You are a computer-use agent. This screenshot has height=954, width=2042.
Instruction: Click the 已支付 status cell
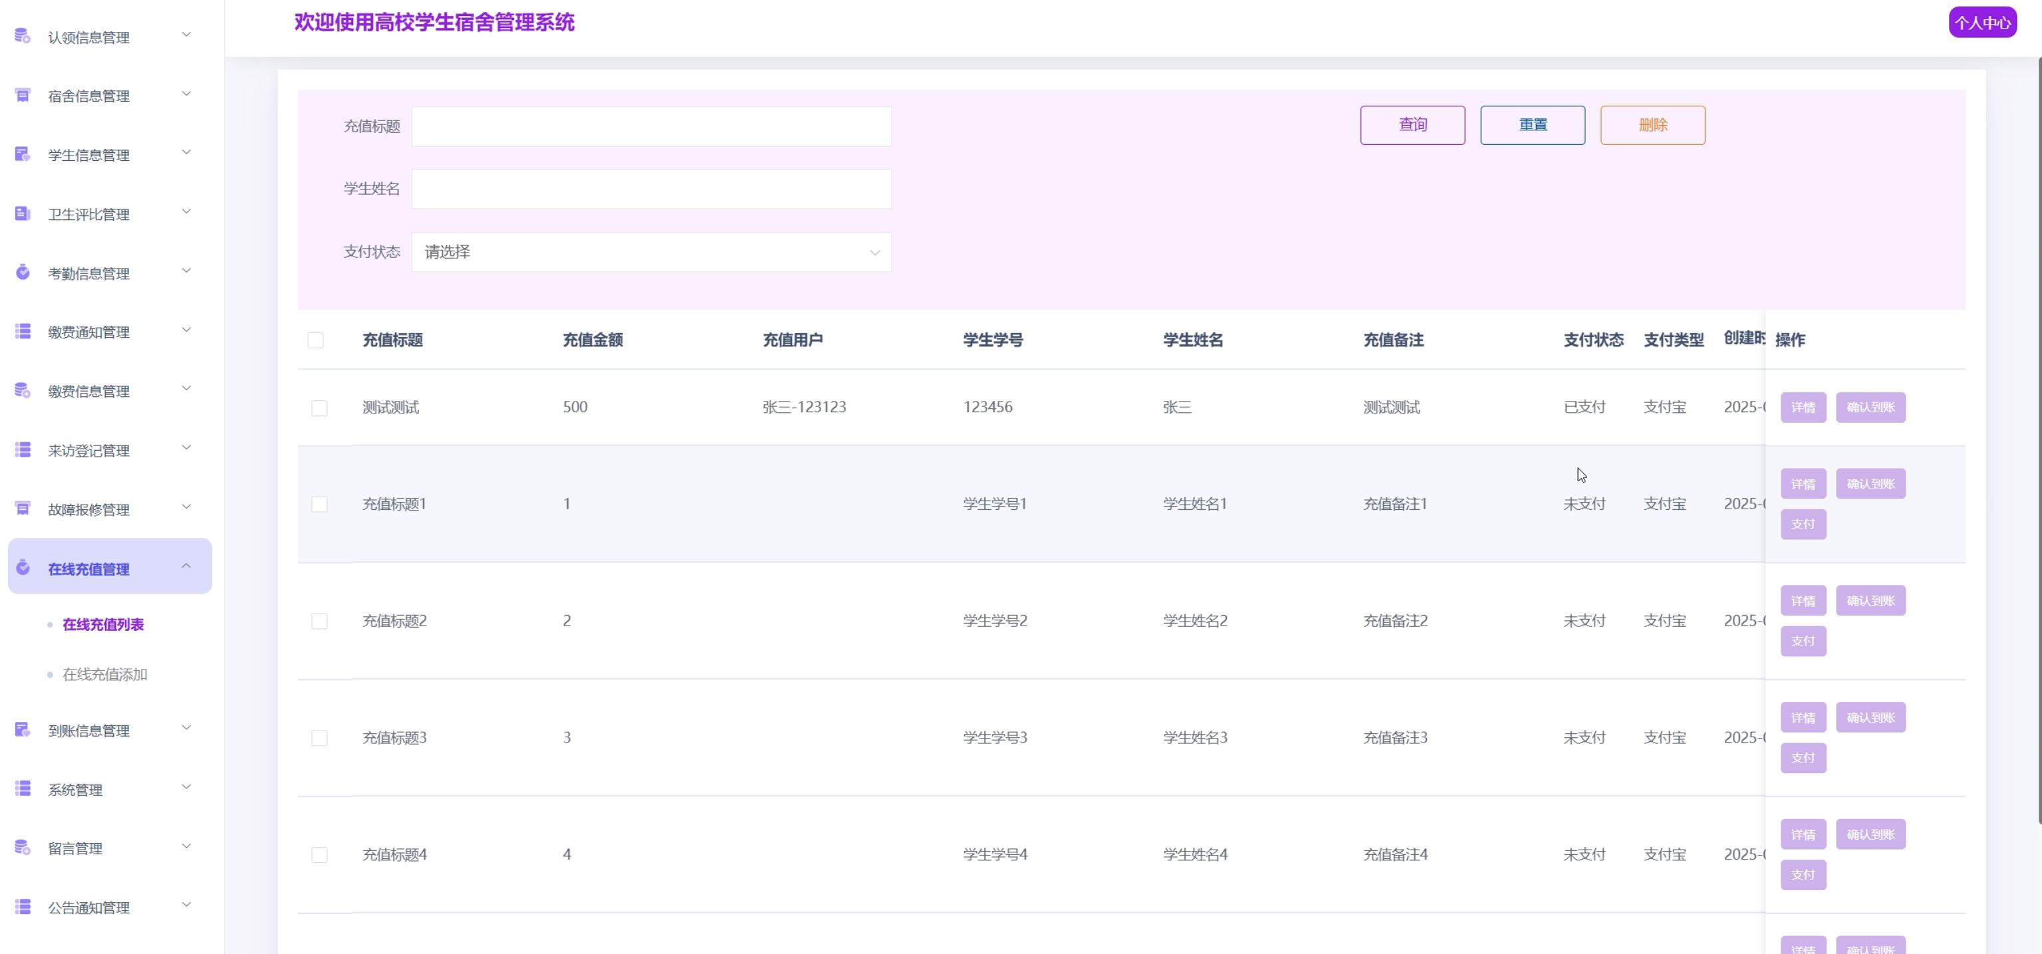(x=1584, y=408)
